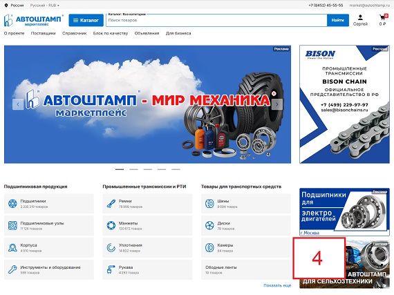Screen dimensions: 394x295
Task: Go to previous banner slide arrow
Action: coord(18,104)
